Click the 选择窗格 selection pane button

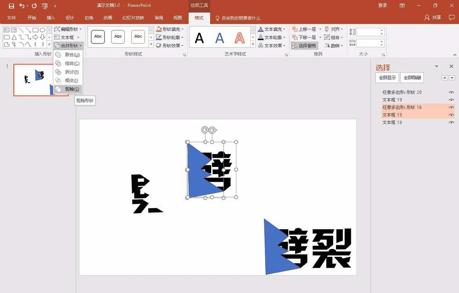tap(304, 45)
